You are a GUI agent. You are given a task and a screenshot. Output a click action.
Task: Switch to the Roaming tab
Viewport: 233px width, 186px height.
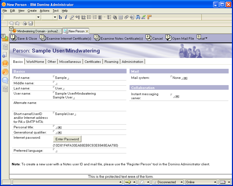112,62
